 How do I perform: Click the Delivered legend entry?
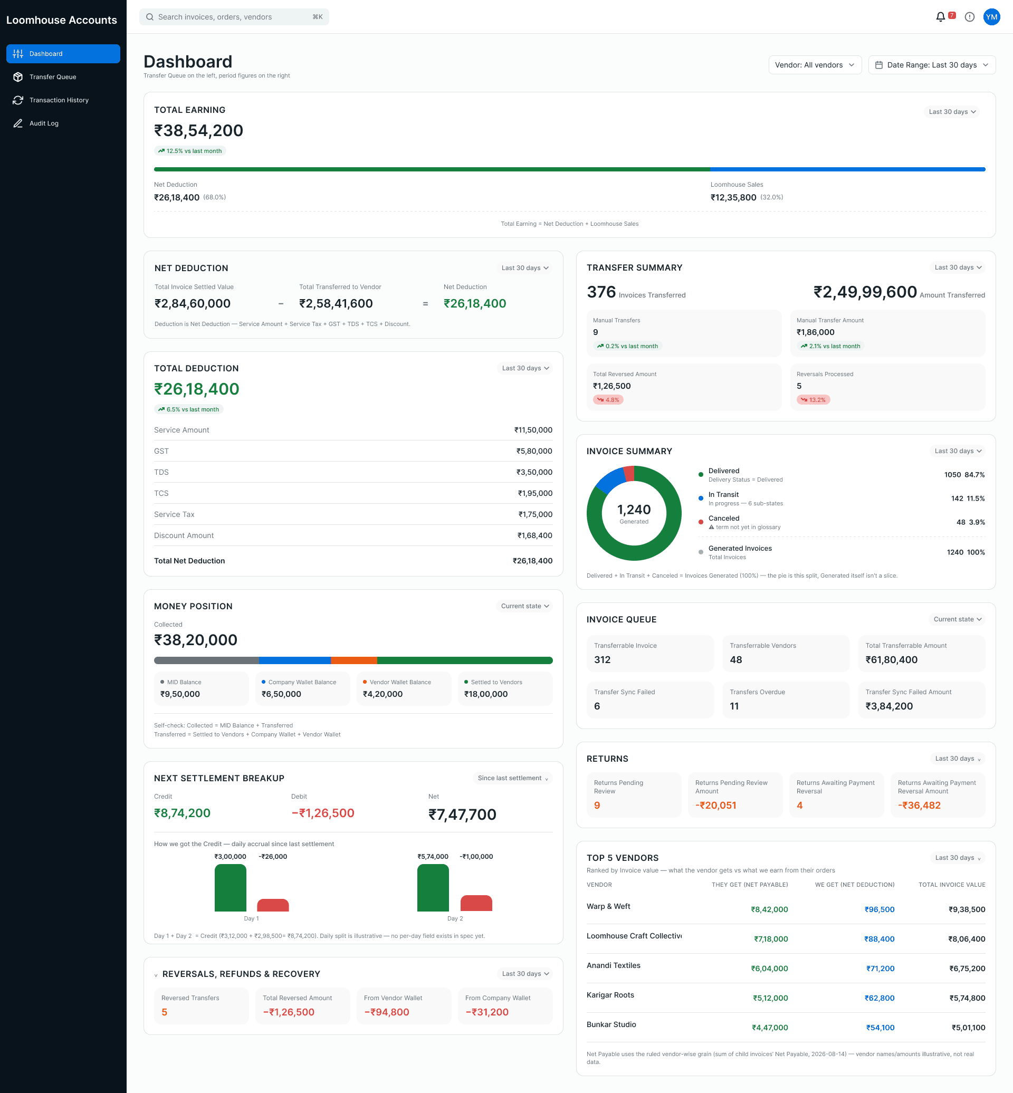841,475
